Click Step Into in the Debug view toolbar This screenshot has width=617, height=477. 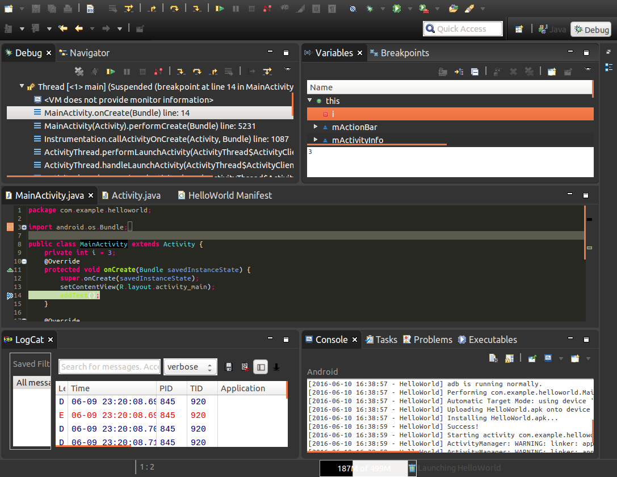[181, 72]
